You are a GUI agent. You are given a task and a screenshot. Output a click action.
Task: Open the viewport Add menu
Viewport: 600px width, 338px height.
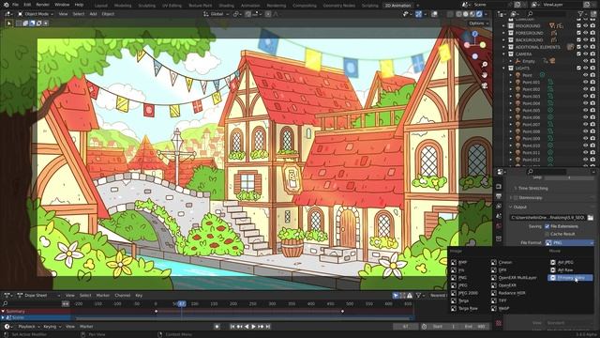click(x=93, y=14)
